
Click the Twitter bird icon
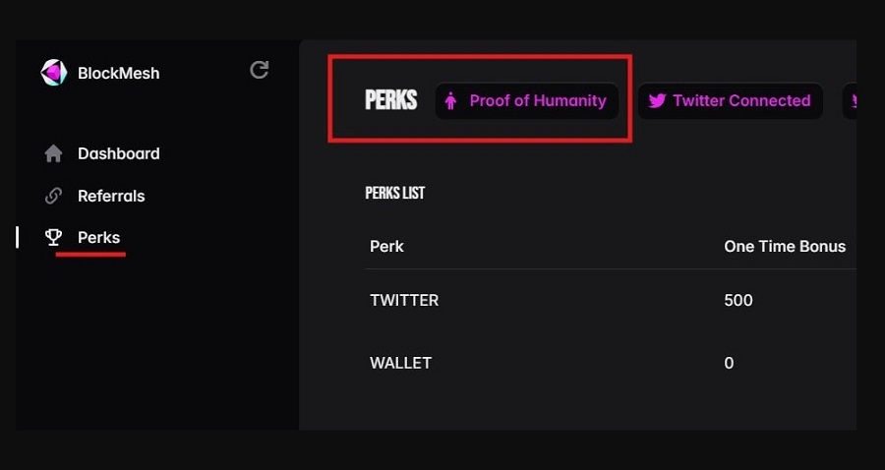pos(657,101)
